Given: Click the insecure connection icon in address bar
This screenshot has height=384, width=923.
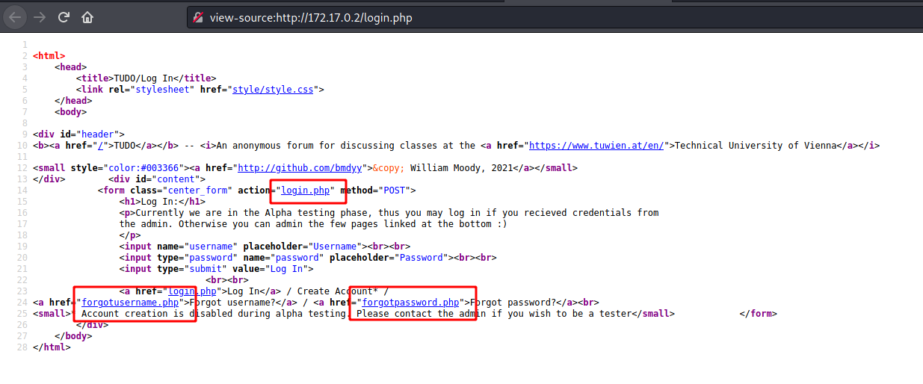Looking at the screenshot, I should 197,17.
